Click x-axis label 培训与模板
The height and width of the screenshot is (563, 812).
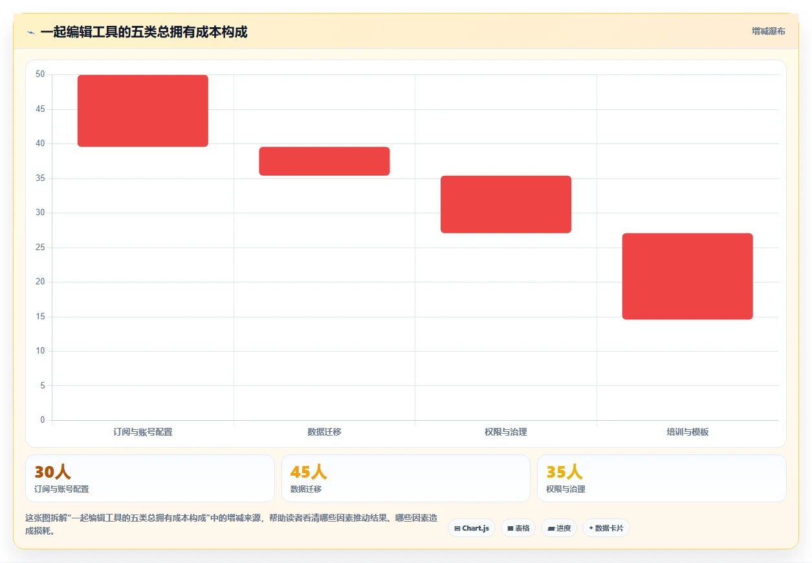pos(688,432)
